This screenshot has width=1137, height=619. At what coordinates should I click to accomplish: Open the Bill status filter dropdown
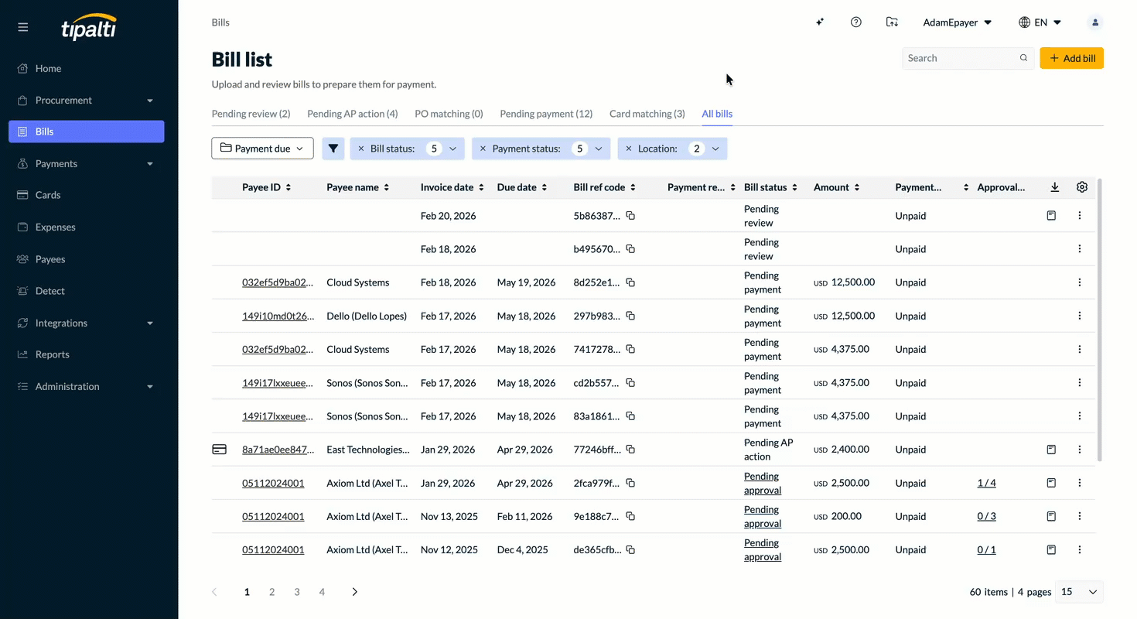click(x=452, y=149)
